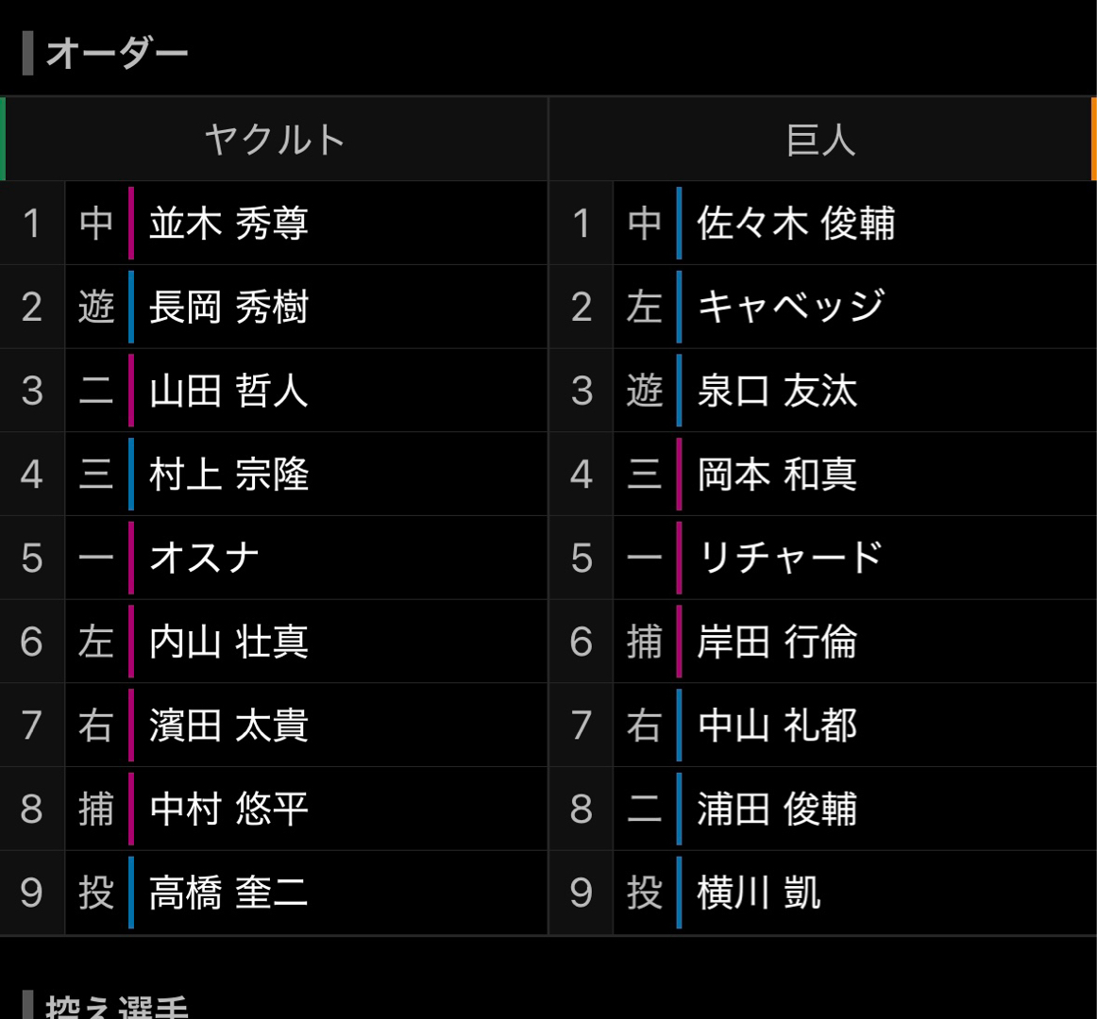Open 浦田 俊輔 player details
The height and width of the screenshot is (1019, 1097).
click(777, 809)
